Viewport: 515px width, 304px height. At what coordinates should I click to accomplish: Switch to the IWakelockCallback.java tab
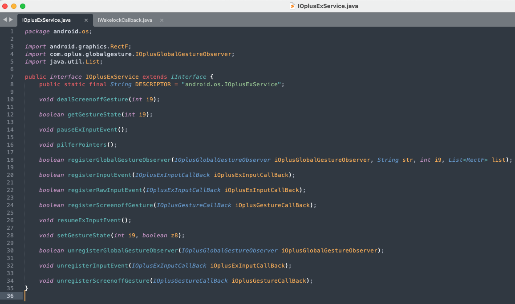coord(125,20)
